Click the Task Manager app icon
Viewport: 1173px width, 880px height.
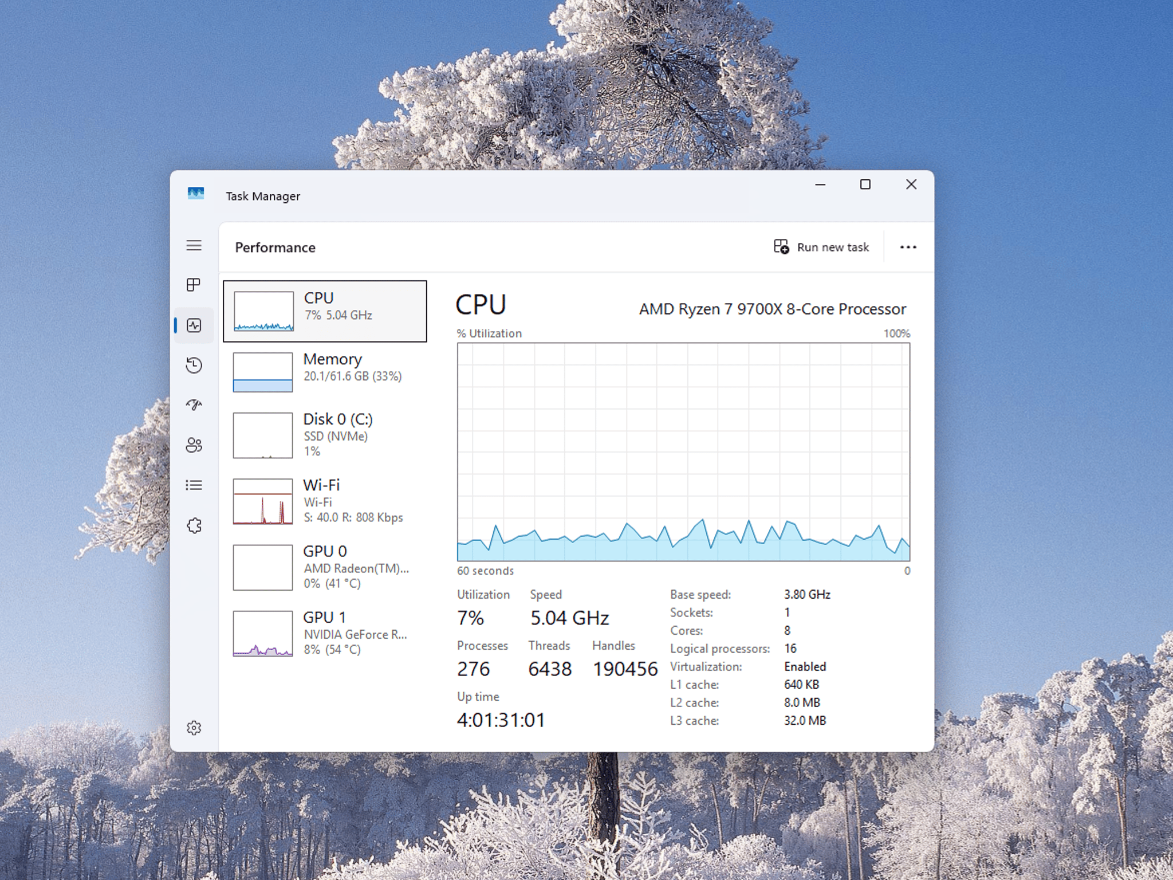196,194
